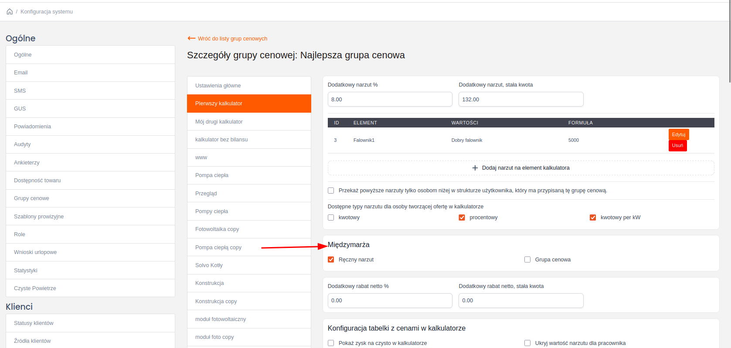Uncheck the 'kwotowy per kW' checkbox

(593, 217)
